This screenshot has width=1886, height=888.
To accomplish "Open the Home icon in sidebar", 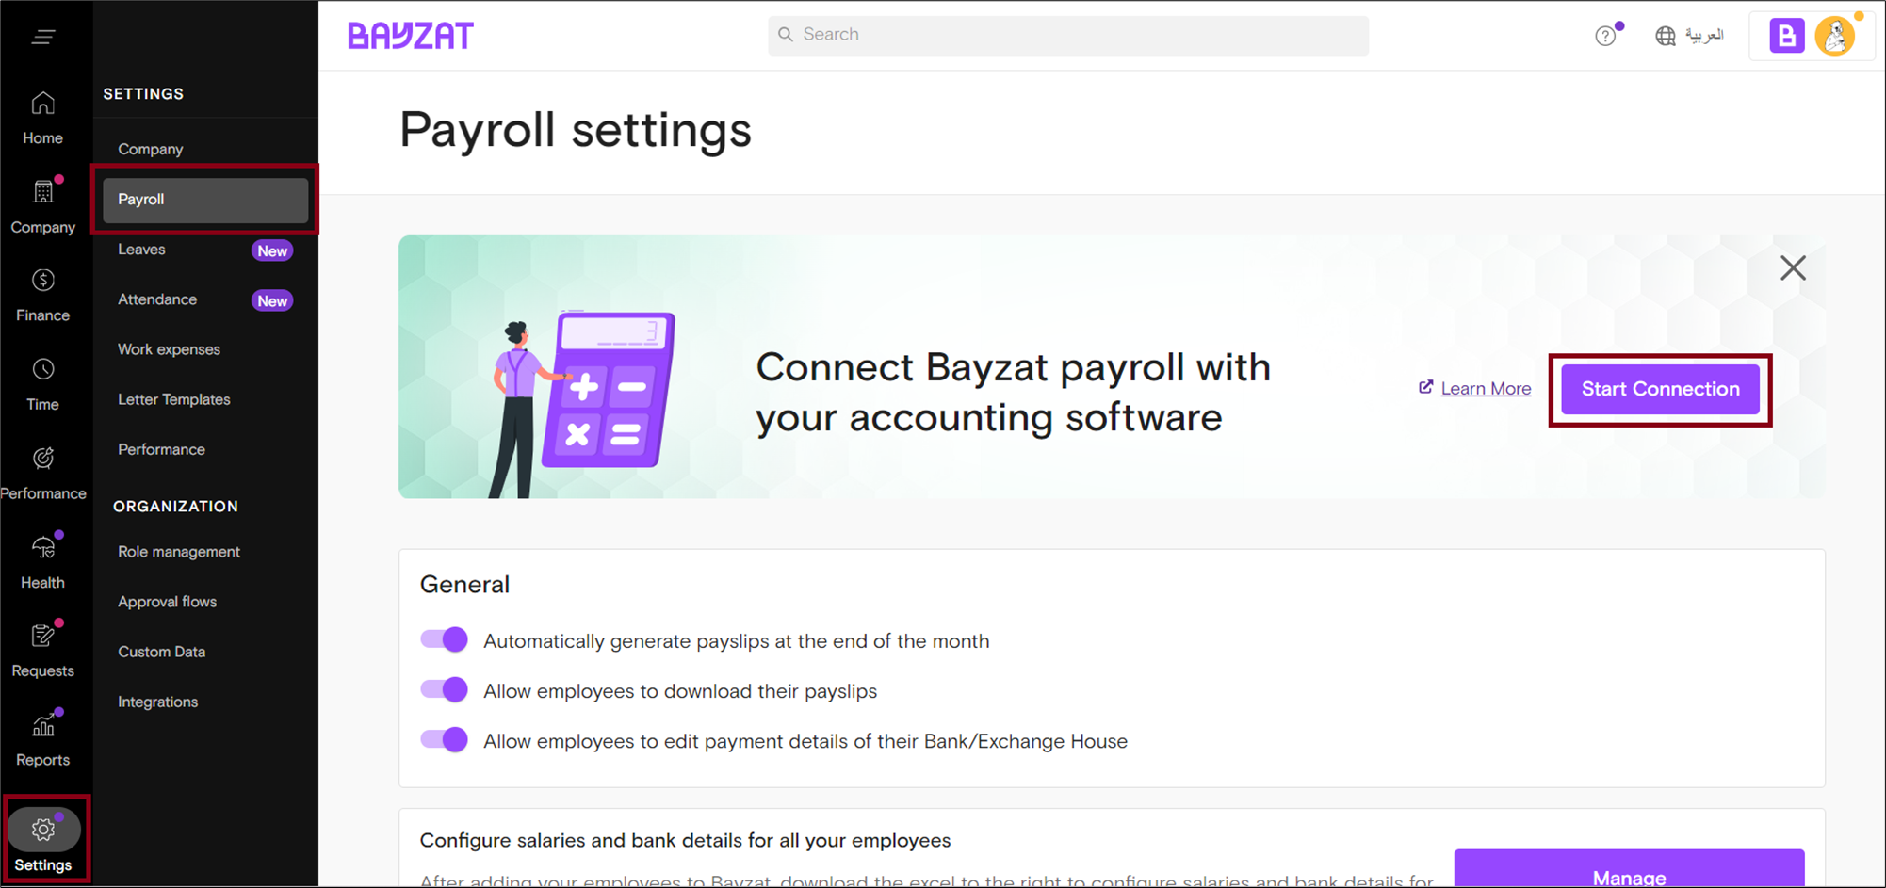I will pyautogui.click(x=42, y=104).
